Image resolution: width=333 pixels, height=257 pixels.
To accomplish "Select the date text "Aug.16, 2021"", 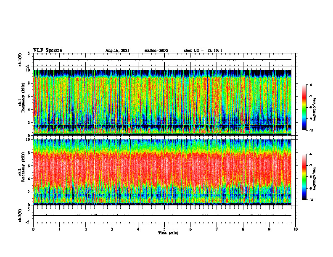I will pyautogui.click(x=117, y=50).
